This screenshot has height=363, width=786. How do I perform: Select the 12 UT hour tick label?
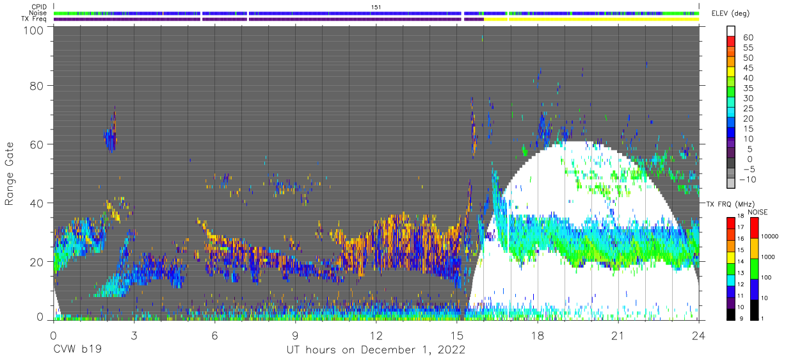376,335
